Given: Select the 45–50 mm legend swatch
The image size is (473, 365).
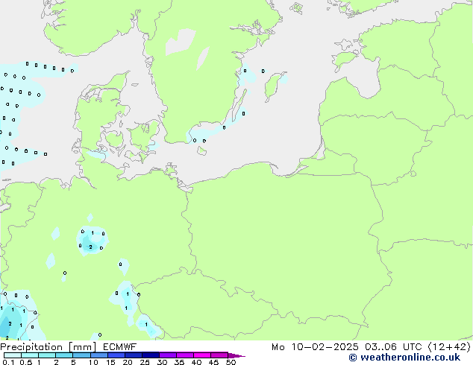Looking at the screenshot, I should (219, 355).
